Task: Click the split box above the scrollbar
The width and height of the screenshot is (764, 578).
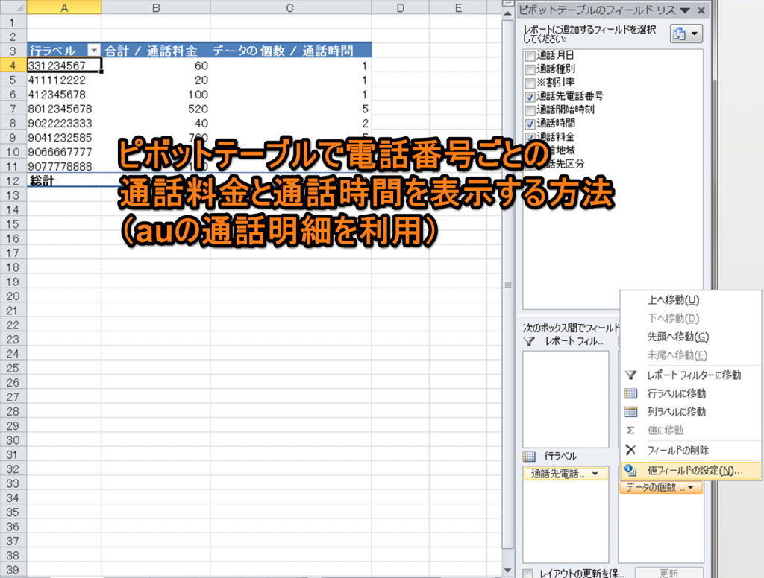Action: [x=507, y=4]
